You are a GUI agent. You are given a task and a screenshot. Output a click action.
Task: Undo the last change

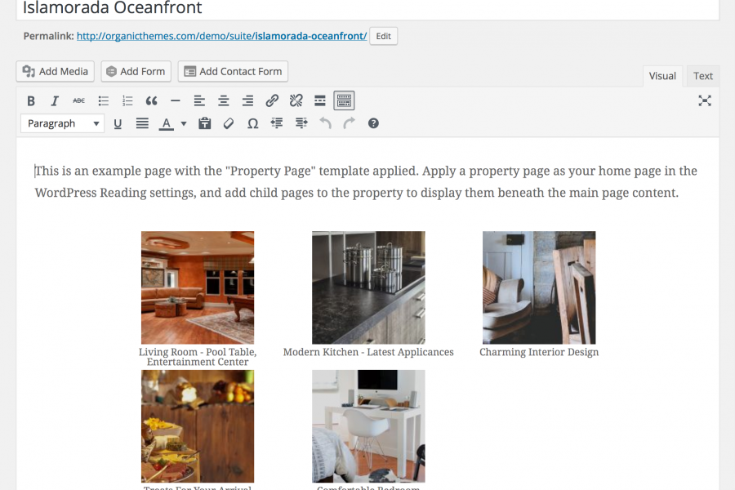[x=325, y=123]
